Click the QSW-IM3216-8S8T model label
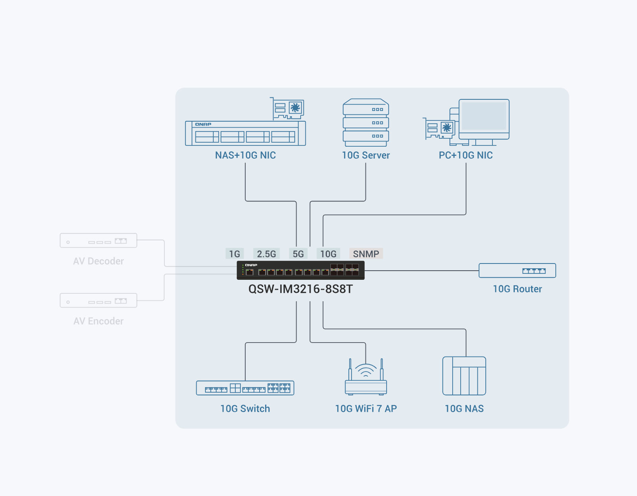Image resolution: width=637 pixels, height=496 pixels. [301, 289]
